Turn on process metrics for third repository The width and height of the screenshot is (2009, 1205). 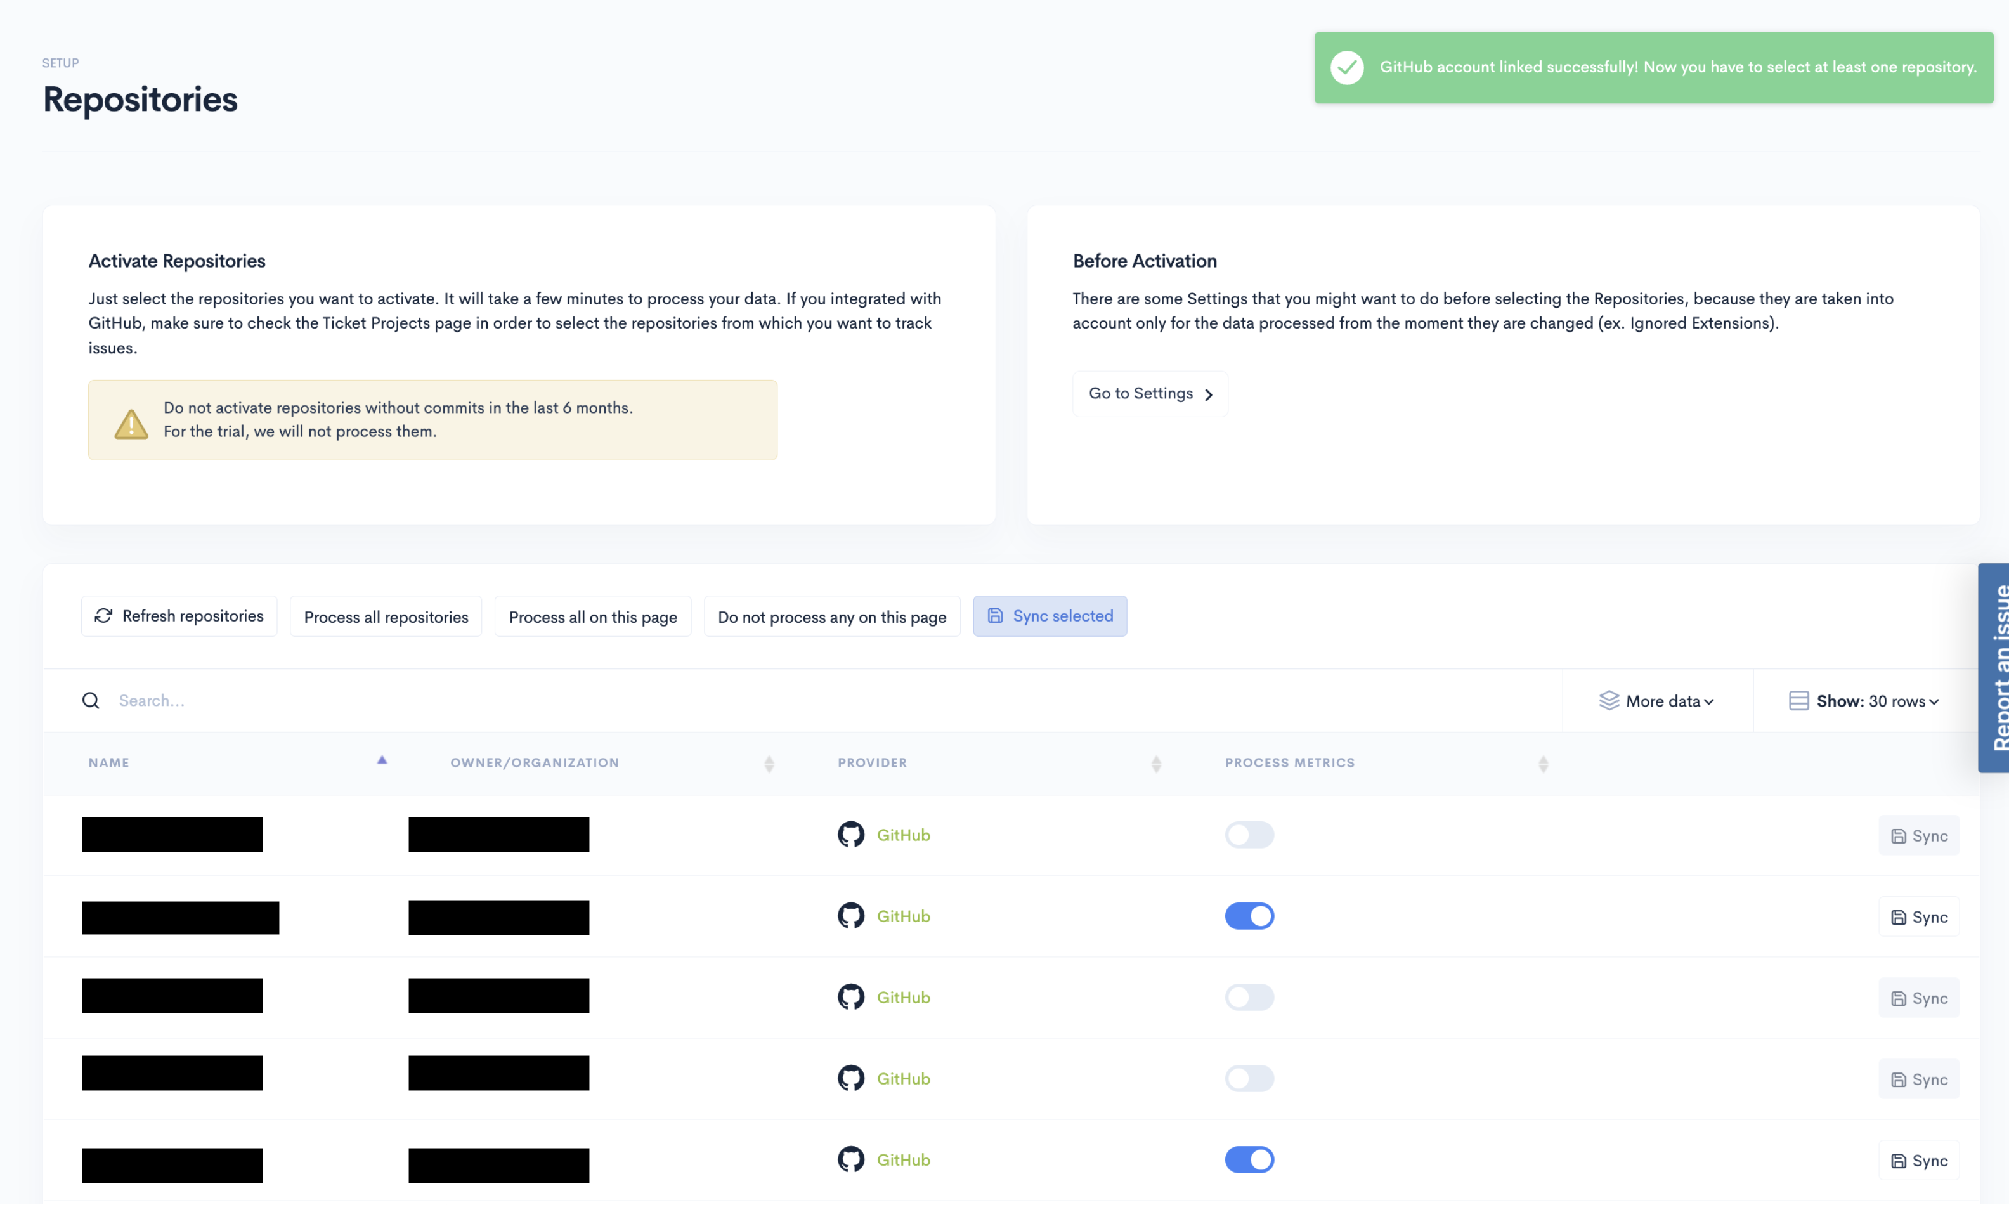1249,996
